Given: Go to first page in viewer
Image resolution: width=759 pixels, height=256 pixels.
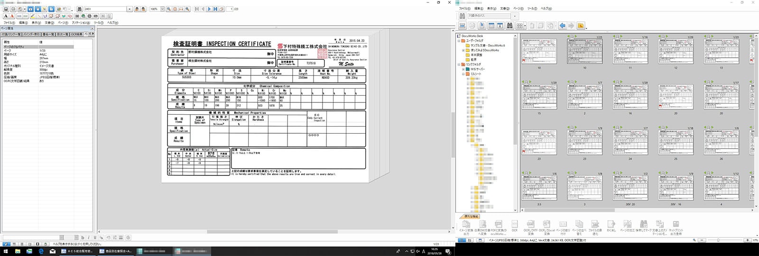Looking at the screenshot, I should click(197, 9).
